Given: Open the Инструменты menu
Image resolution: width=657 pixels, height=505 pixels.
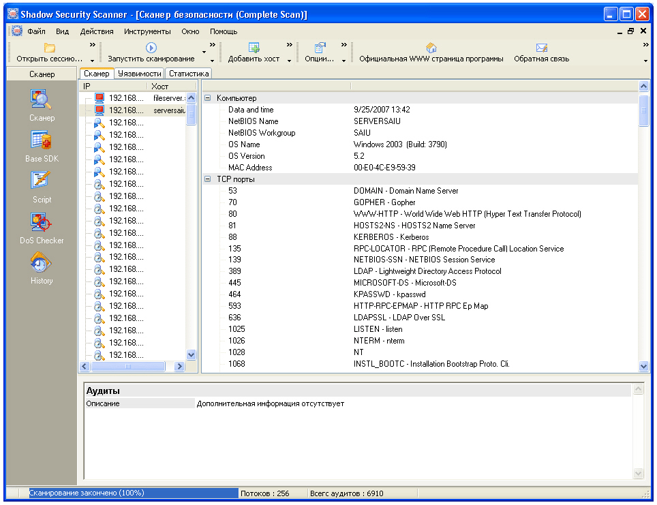Looking at the screenshot, I should point(147,31).
